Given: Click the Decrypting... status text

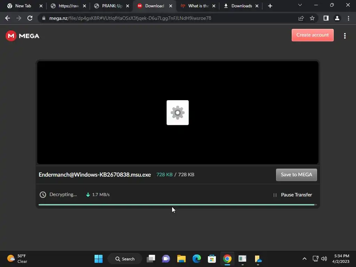Looking at the screenshot, I should click(x=63, y=195).
